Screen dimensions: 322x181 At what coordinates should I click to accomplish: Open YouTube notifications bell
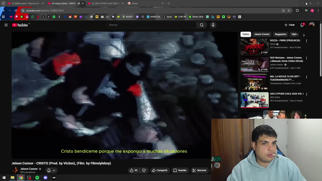tap(302, 25)
